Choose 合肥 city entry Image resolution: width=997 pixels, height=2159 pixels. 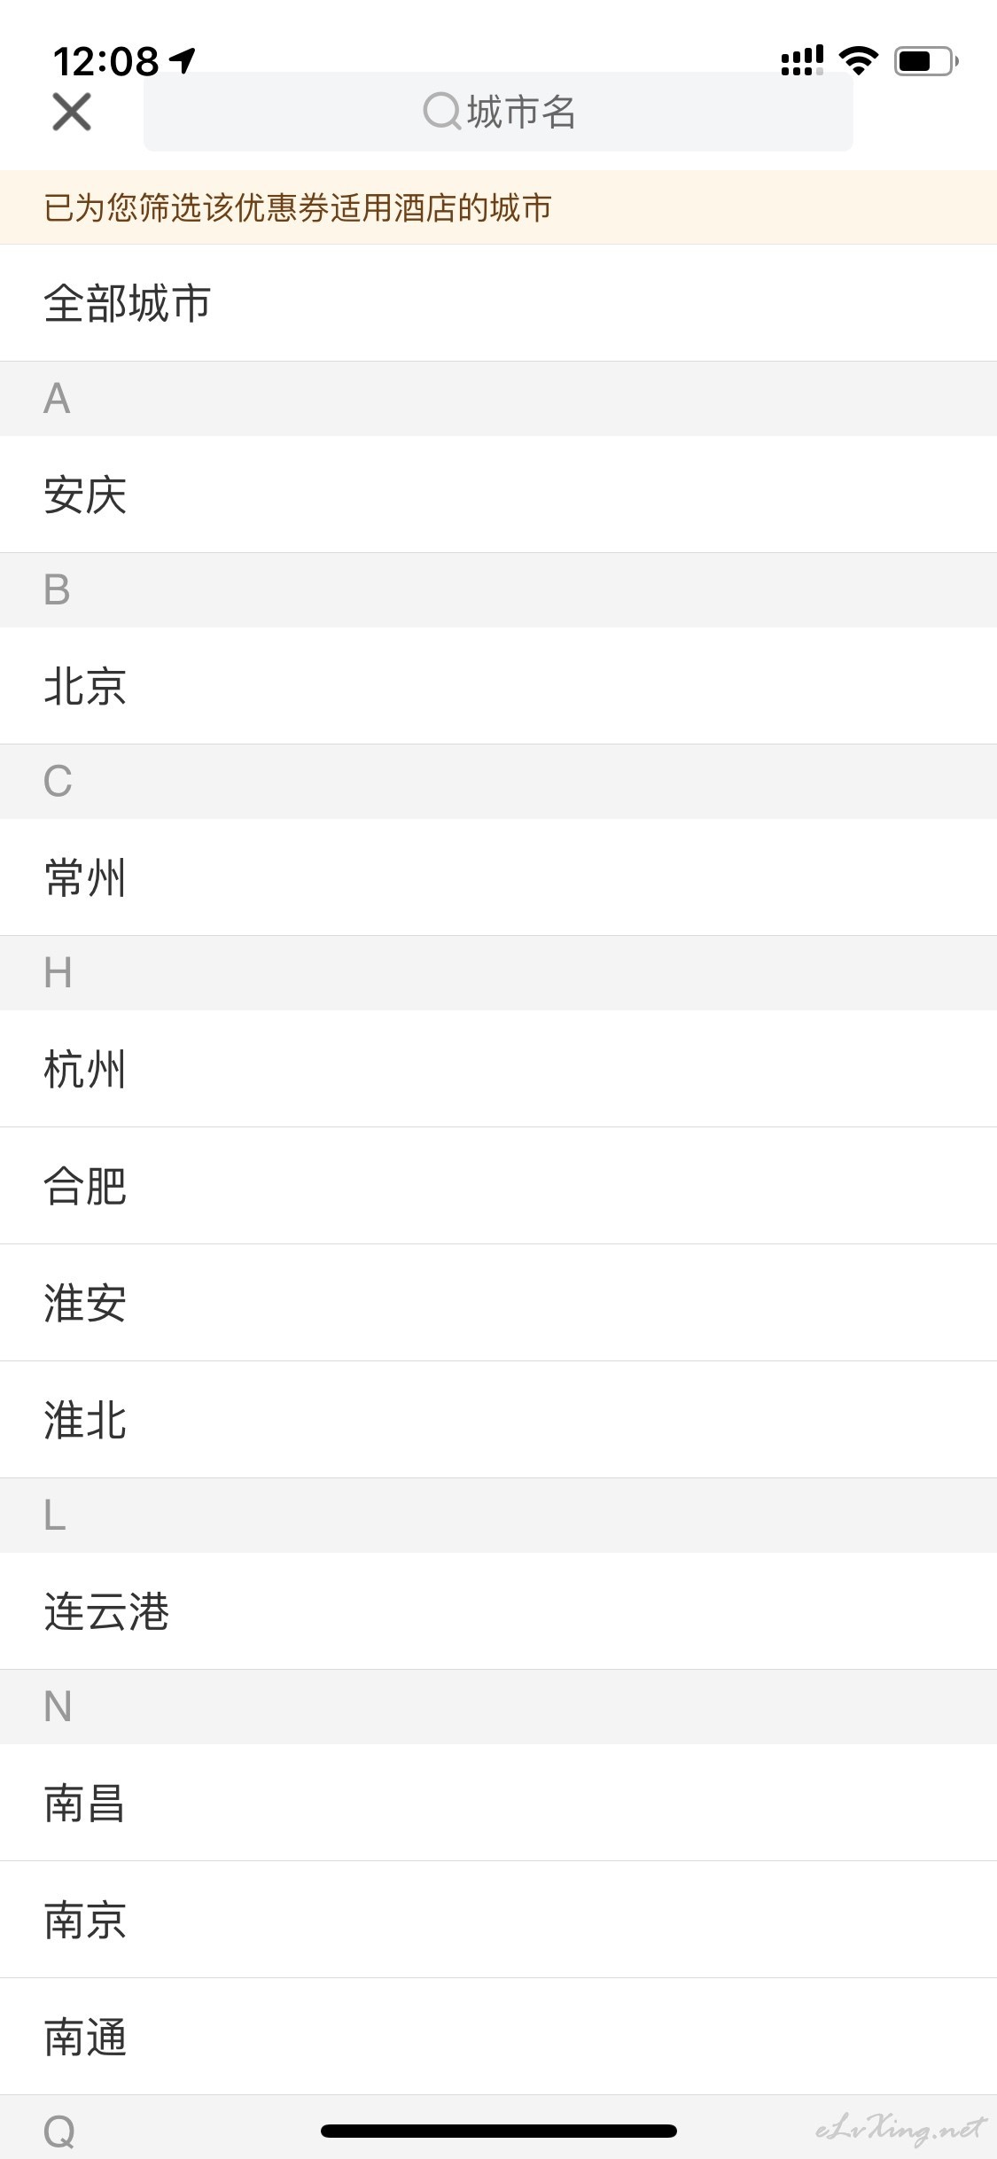[498, 1186]
